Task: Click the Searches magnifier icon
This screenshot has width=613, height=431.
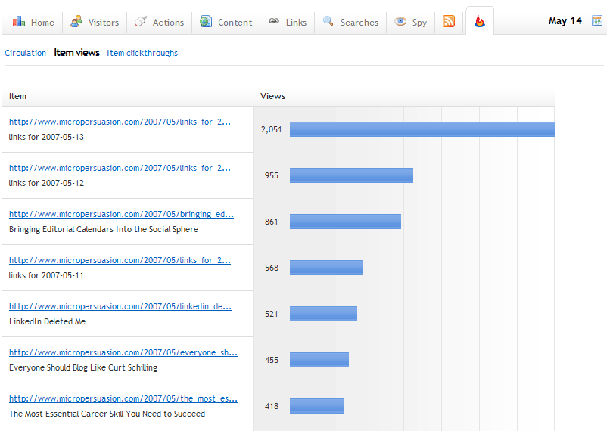Action: pyautogui.click(x=328, y=21)
